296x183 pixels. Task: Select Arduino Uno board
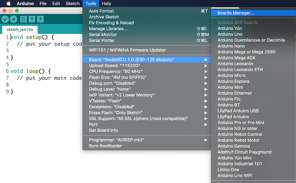pos(253,34)
